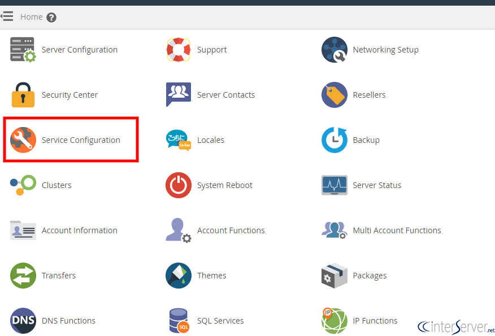Open the help question mark icon
This screenshot has height=336, width=495.
[x=51, y=18]
